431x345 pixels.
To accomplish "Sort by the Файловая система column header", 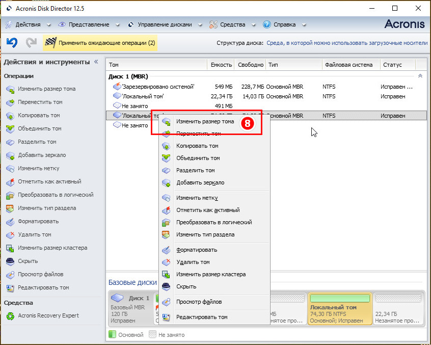I will 351,65.
